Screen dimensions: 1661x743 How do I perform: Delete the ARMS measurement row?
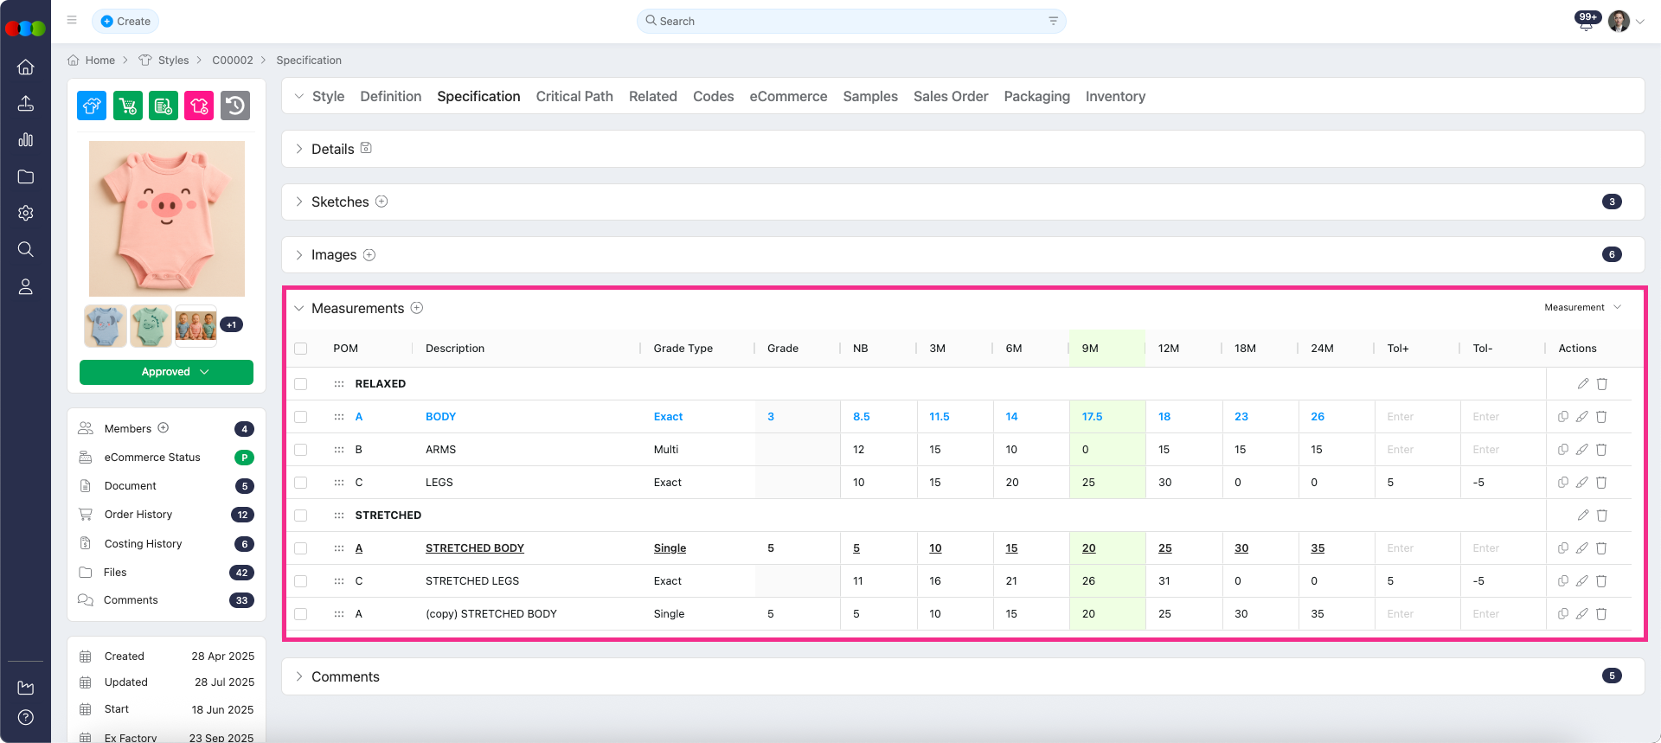tap(1601, 450)
